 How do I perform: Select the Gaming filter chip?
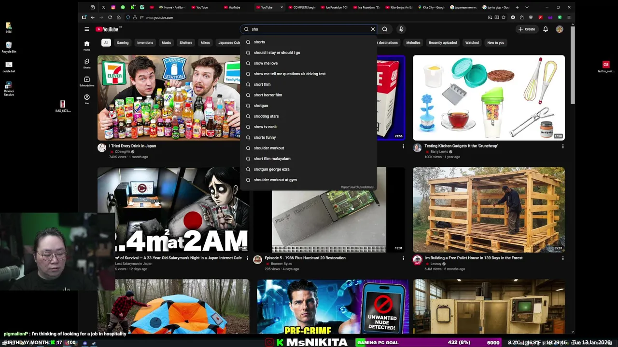(x=123, y=42)
